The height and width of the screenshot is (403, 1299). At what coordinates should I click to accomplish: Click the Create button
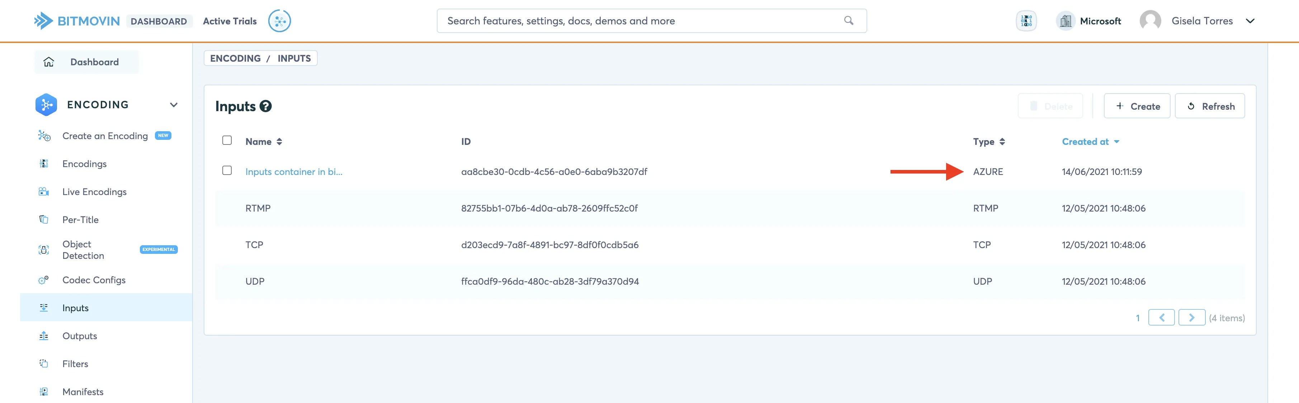click(x=1137, y=106)
